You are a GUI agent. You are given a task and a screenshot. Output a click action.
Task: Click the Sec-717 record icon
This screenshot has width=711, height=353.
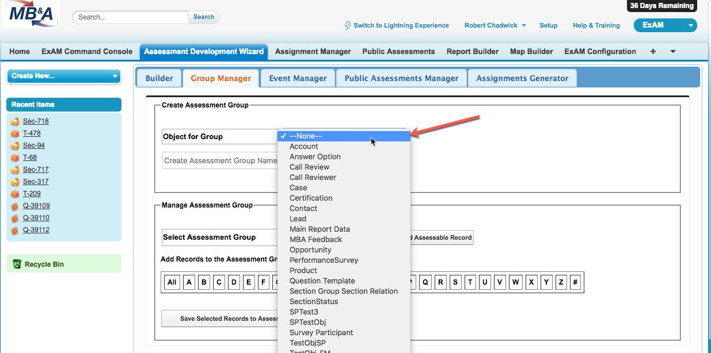pyautogui.click(x=15, y=170)
